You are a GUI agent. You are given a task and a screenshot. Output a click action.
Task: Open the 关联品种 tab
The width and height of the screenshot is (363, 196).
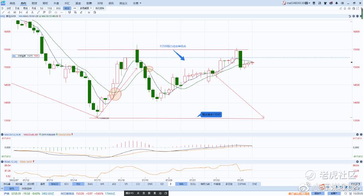click(x=26, y=189)
